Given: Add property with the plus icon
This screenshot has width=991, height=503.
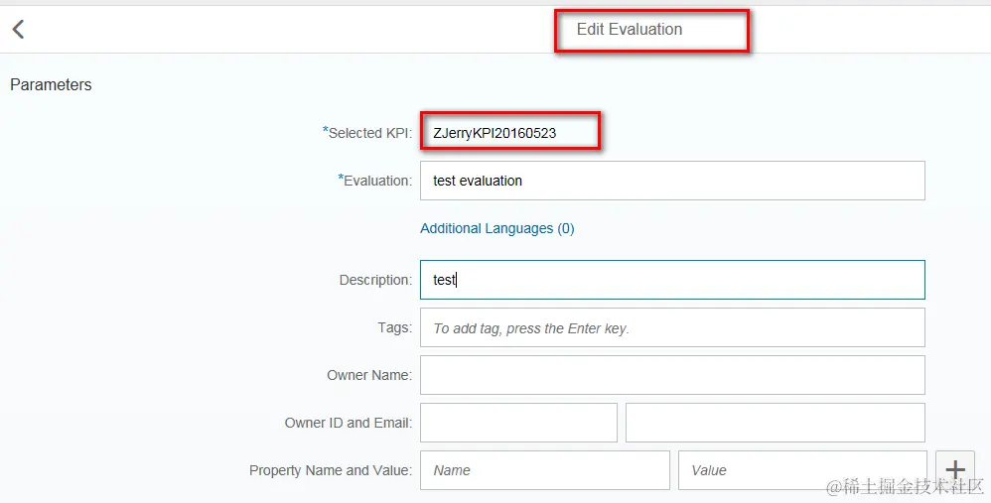Looking at the screenshot, I should [955, 470].
